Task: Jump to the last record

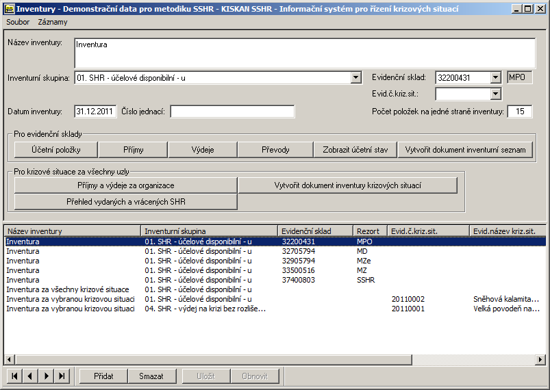Action: coord(62,376)
